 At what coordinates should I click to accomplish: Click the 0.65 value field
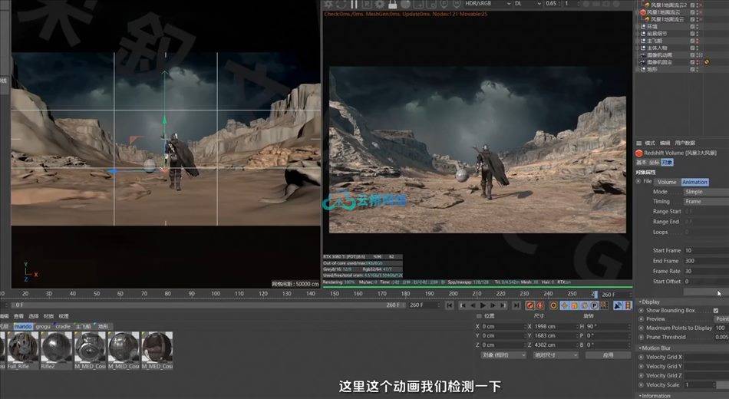551,3
